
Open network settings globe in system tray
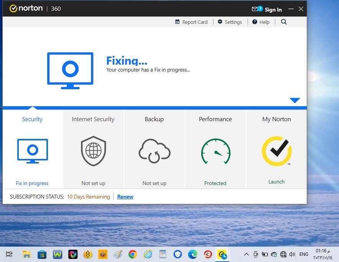coord(283,254)
